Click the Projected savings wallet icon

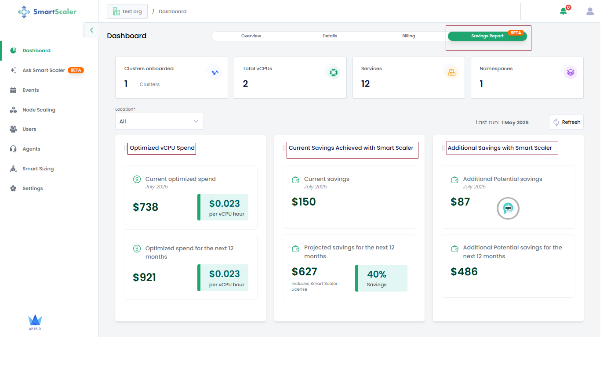[296, 249]
